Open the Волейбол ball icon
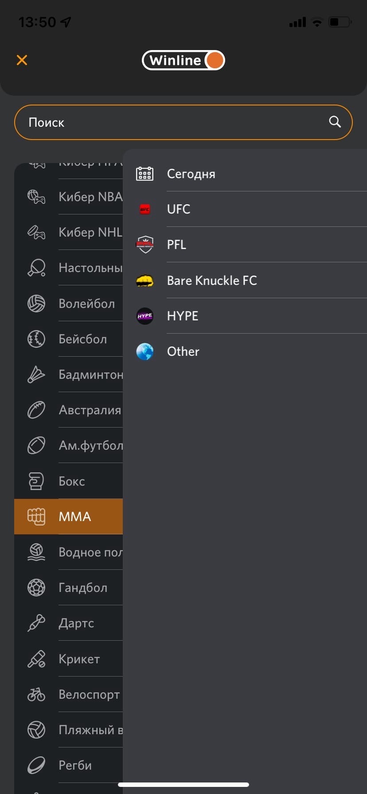367x794 pixels. click(36, 304)
